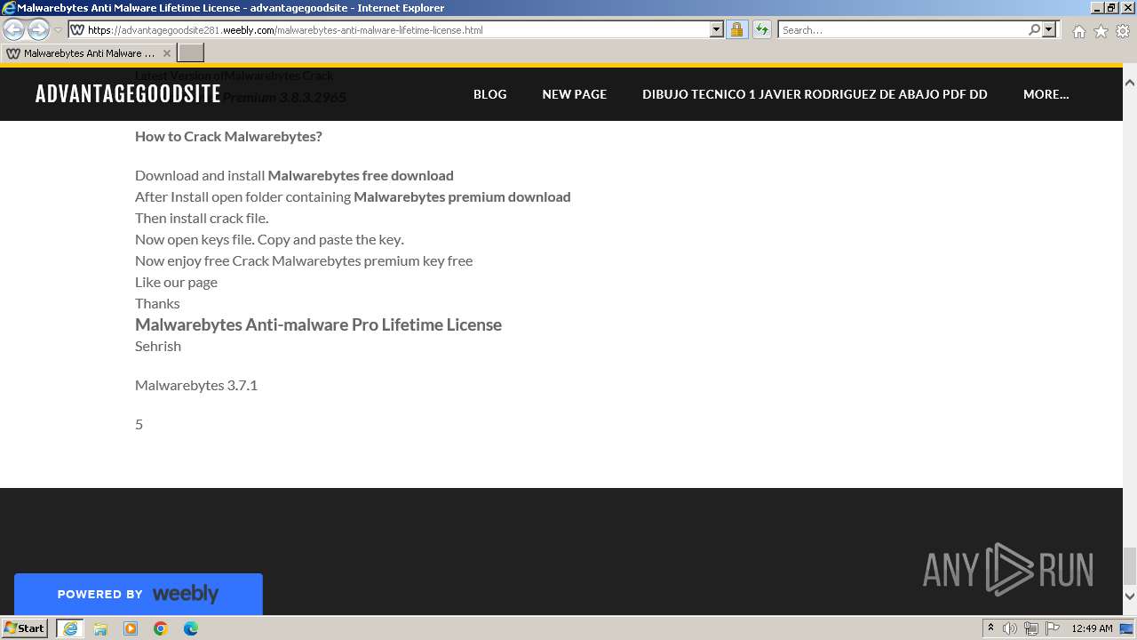Expand the MORE... menu
Screen dimensions: 1137x640
(1046, 94)
